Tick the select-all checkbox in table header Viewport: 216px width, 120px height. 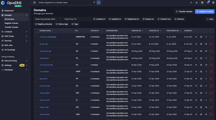(x=36, y=31)
